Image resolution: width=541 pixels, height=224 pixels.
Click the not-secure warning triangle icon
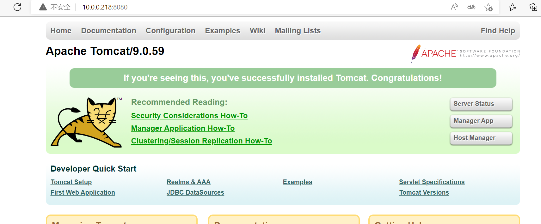[43, 7]
